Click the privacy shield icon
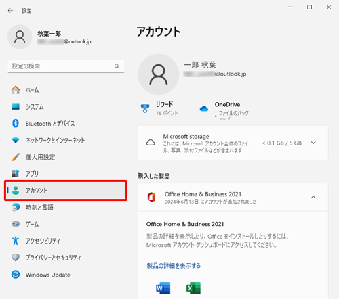This screenshot has height=299, width=339. [x=16, y=257]
